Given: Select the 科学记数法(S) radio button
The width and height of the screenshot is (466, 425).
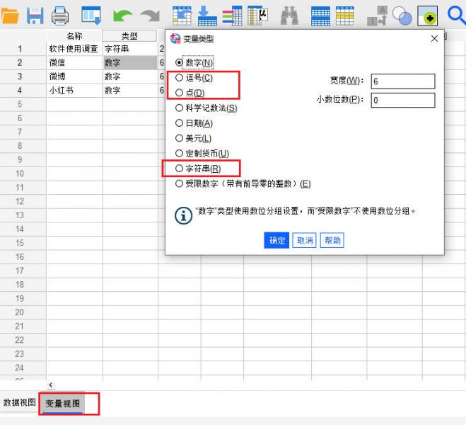Looking at the screenshot, I should click(x=179, y=108).
